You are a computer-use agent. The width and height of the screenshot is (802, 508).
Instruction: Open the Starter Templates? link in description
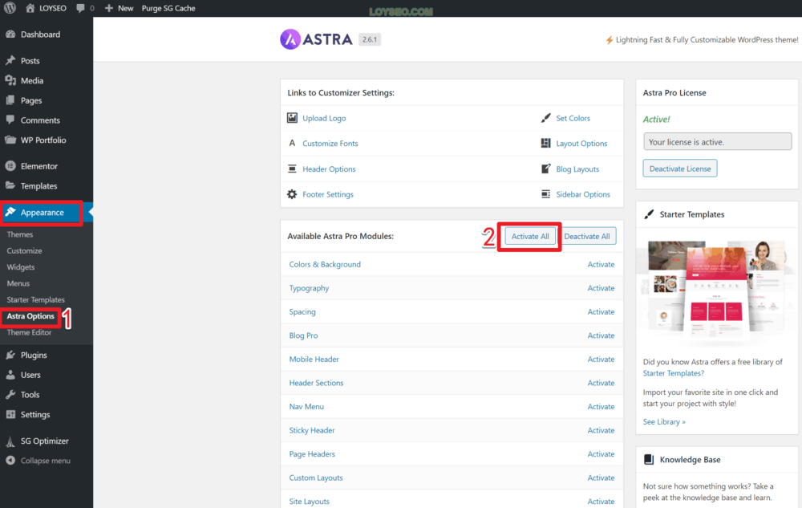click(673, 373)
